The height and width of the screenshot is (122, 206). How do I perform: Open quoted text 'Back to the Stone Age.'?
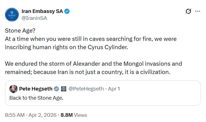pyautogui.click(x=36, y=98)
